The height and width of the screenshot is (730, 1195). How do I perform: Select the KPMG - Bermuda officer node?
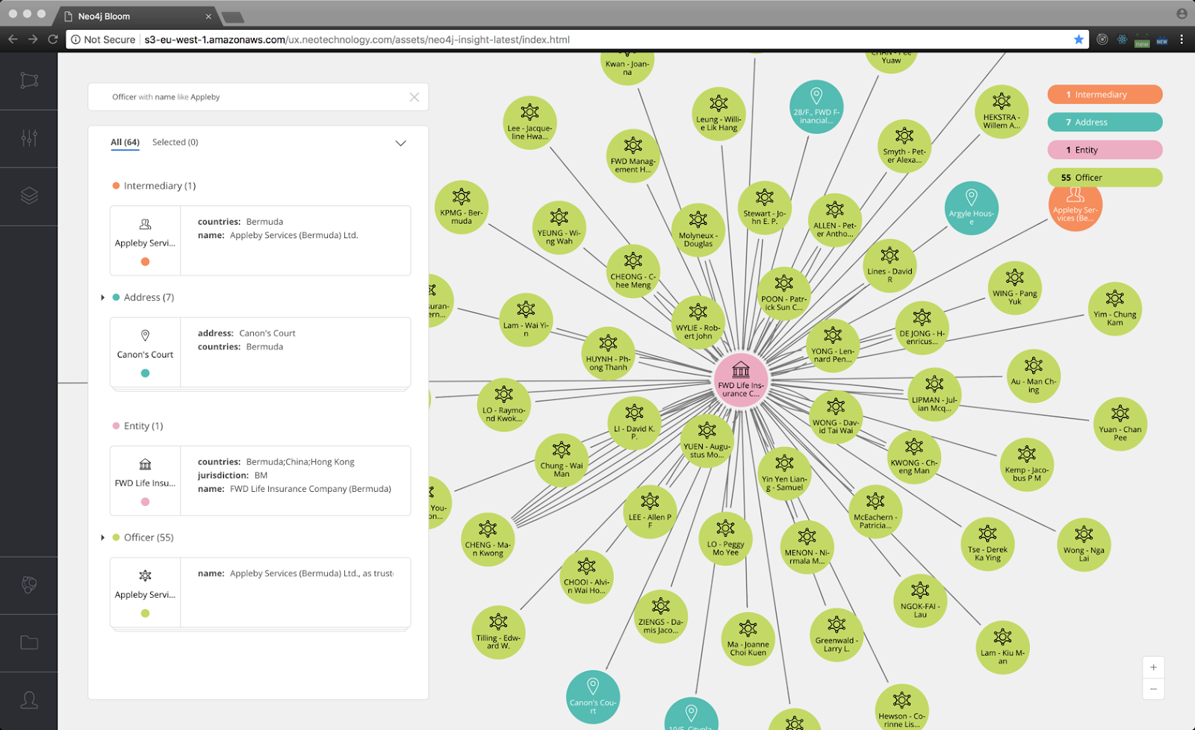click(x=462, y=208)
